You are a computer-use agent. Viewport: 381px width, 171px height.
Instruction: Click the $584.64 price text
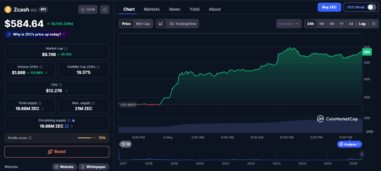24,24
